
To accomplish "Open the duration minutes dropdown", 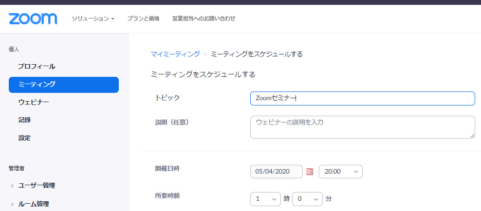I will [307, 199].
